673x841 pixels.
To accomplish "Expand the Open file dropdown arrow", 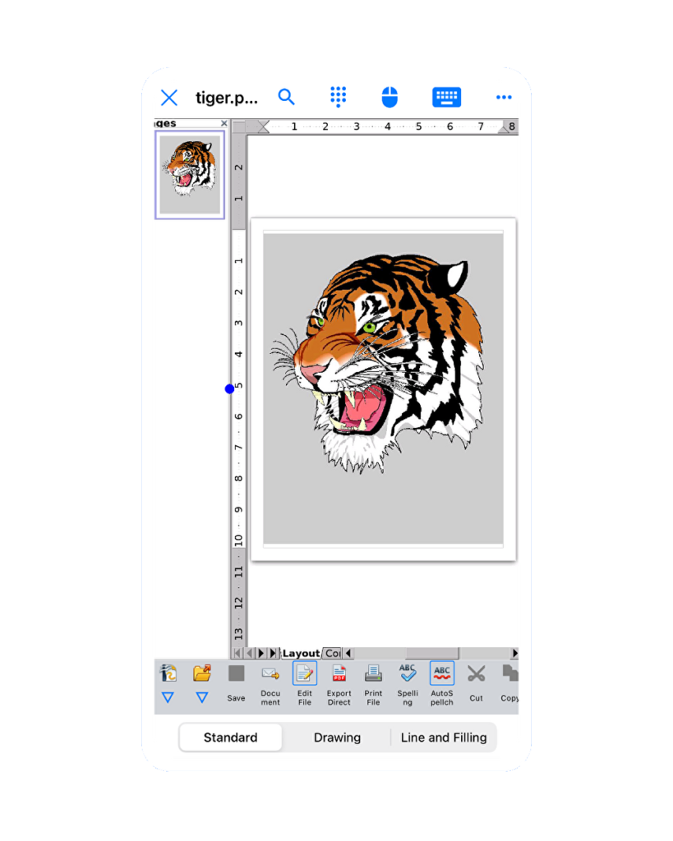I will (x=202, y=698).
